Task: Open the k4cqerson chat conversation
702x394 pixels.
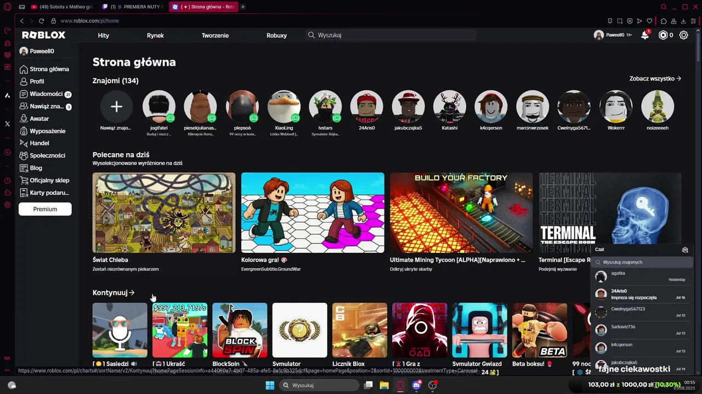Action: [641, 348]
